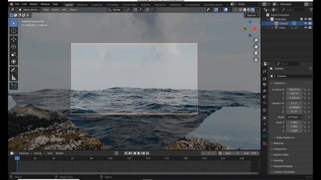Open the File menu
Image resolution: width=321 pixels, height=180 pixels.
coord(17,4)
